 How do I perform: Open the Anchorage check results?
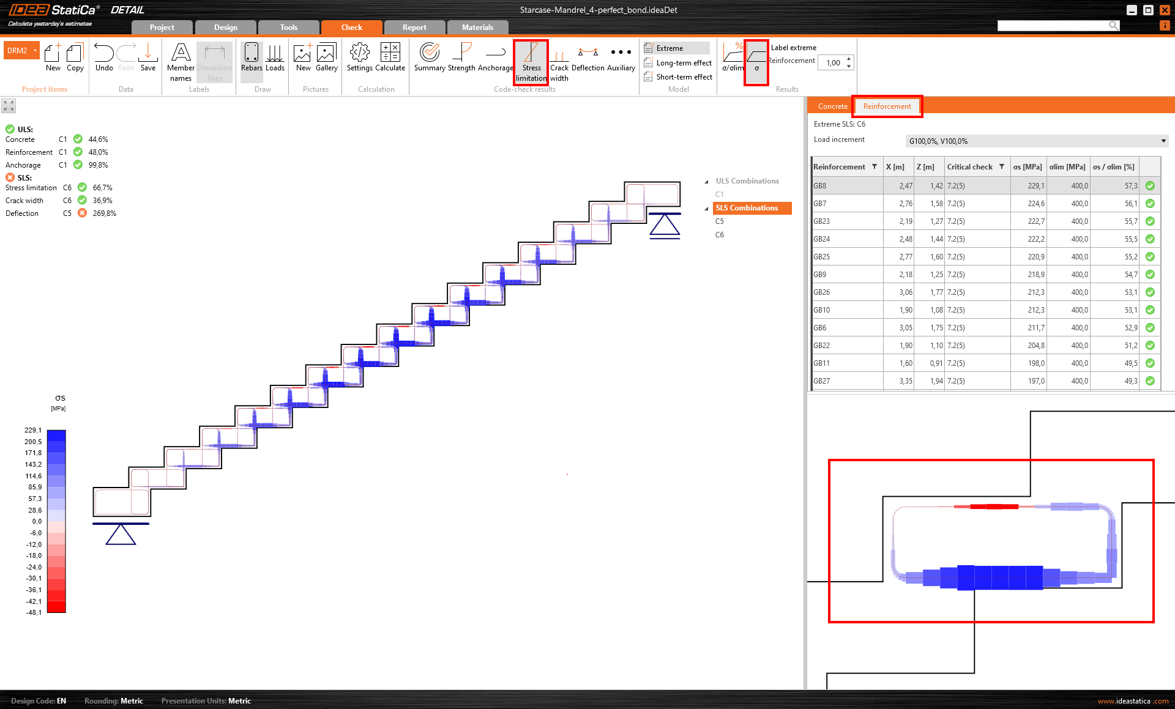[495, 58]
